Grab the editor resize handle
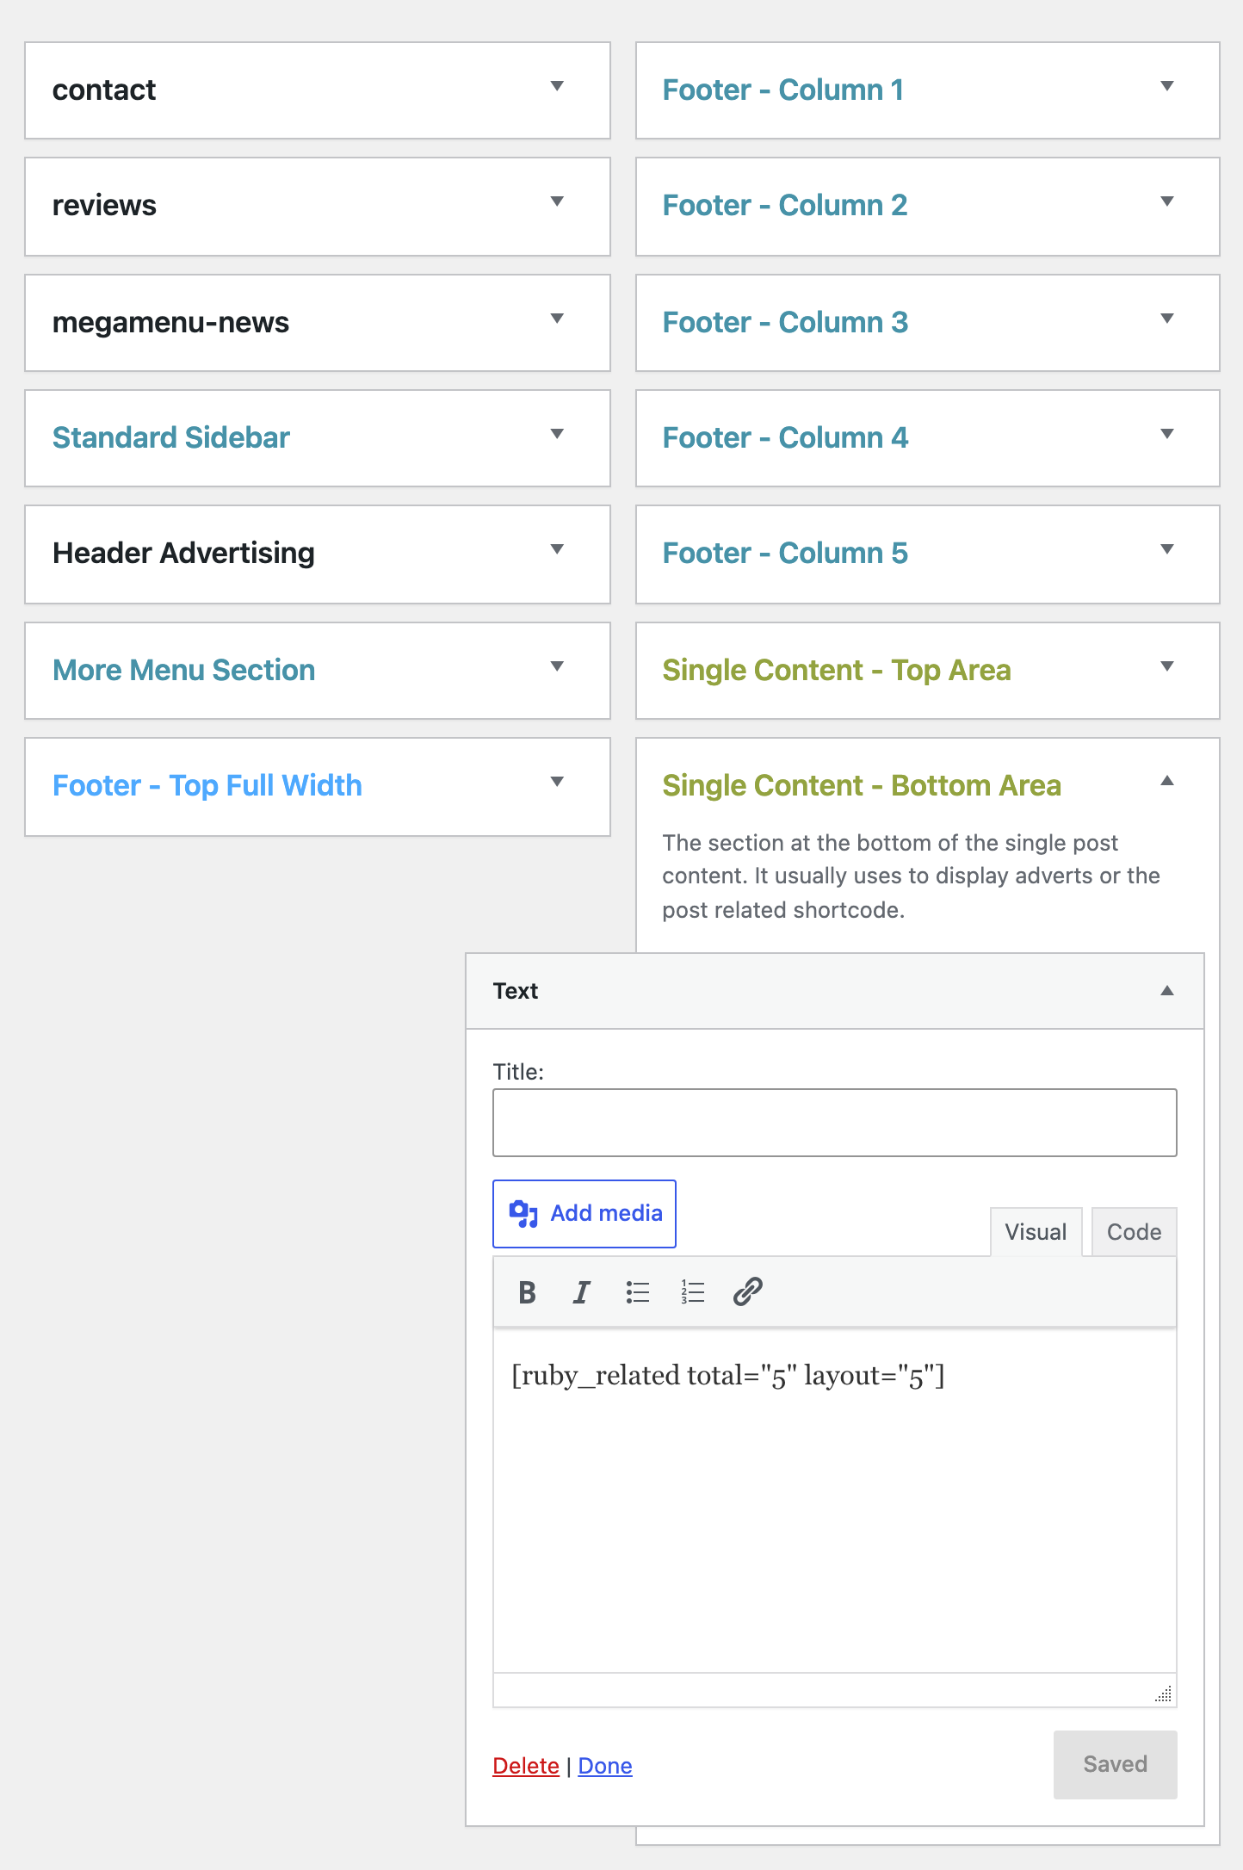Viewport: 1243px width, 1870px height. click(1164, 1694)
